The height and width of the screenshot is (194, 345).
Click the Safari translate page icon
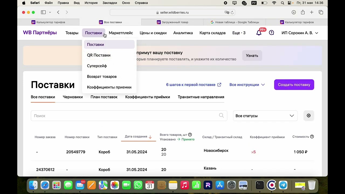pyautogui.click(x=227, y=12)
